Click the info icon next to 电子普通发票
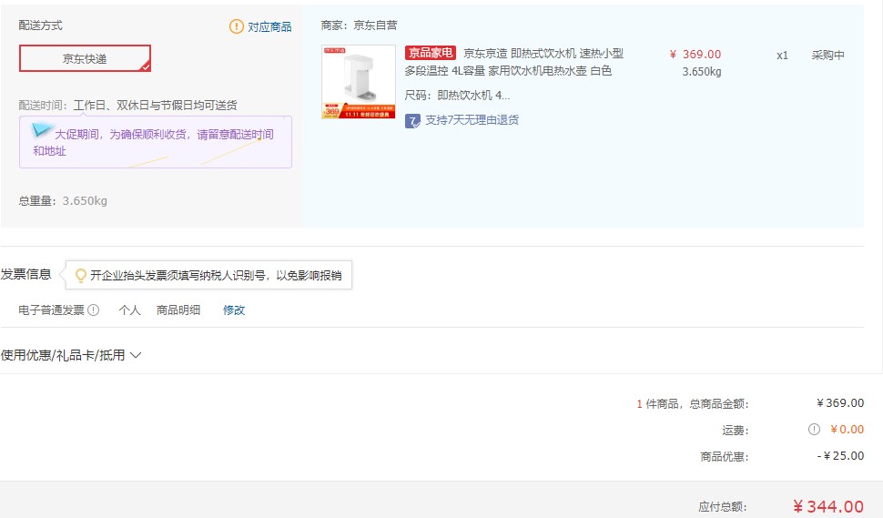The image size is (883, 518). click(94, 310)
